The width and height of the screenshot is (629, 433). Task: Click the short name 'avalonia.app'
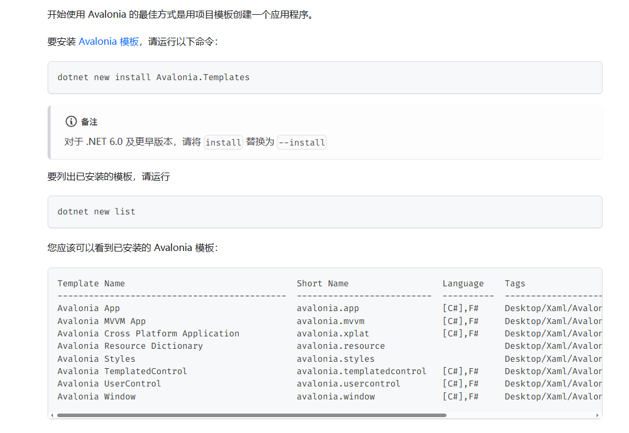tap(327, 308)
